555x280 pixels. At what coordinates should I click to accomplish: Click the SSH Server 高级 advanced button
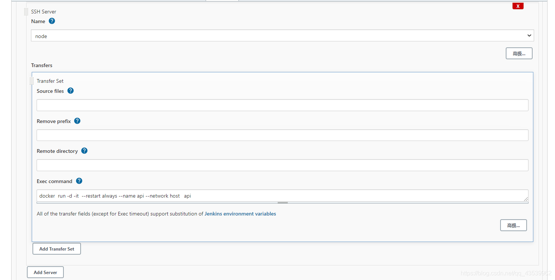(x=519, y=53)
